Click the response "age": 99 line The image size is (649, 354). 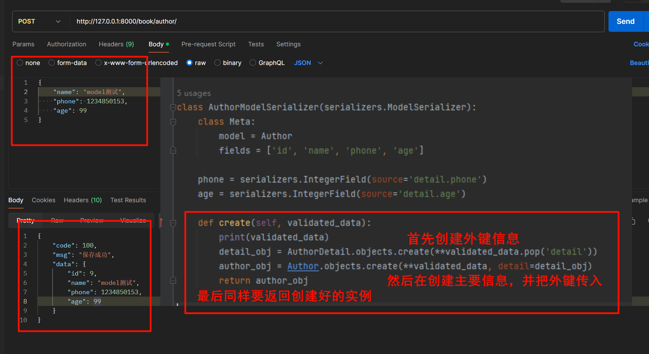(84, 301)
